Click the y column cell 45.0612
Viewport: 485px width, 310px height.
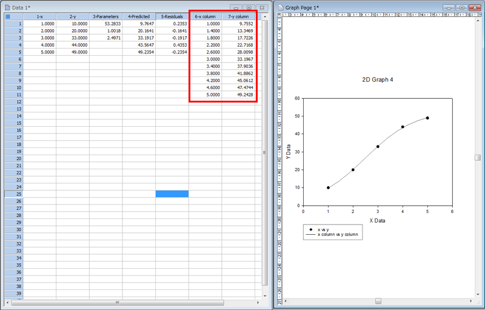click(x=238, y=81)
